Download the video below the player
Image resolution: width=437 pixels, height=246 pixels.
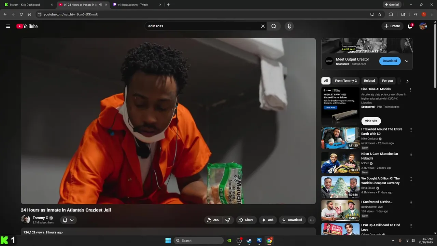292,220
